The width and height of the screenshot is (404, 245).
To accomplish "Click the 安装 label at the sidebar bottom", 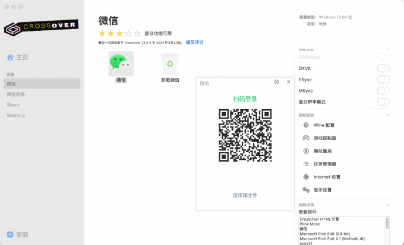I will click(x=22, y=234).
